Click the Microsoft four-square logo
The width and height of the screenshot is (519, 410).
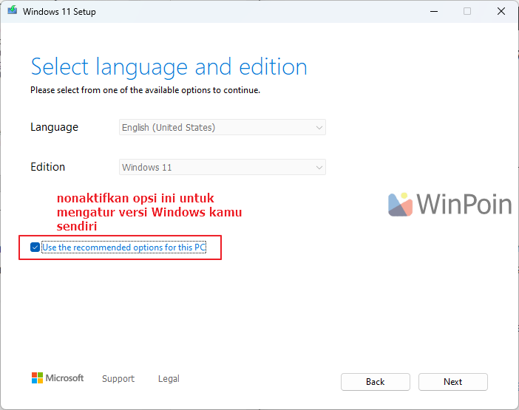coord(38,378)
